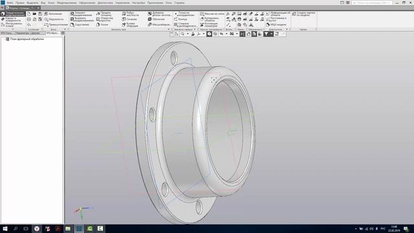
Task: Click the search field in title bar
Action: (x=372, y=3)
